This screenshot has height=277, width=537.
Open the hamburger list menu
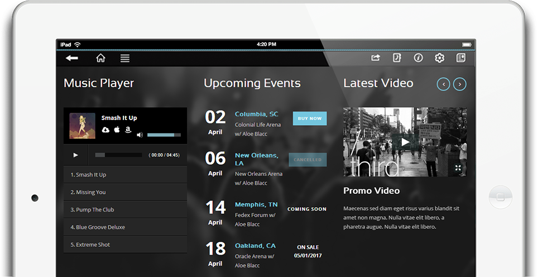click(125, 58)
